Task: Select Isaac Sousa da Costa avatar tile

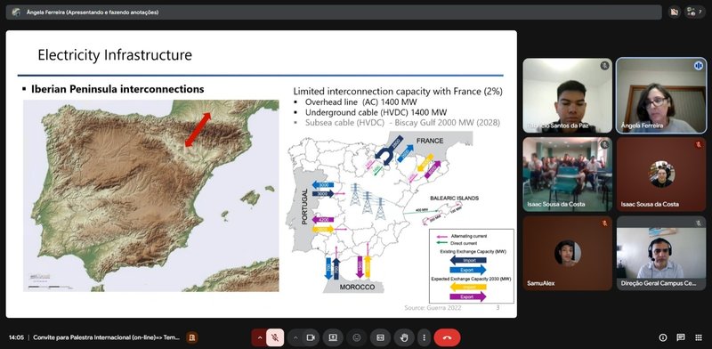Action: (661, 174)
